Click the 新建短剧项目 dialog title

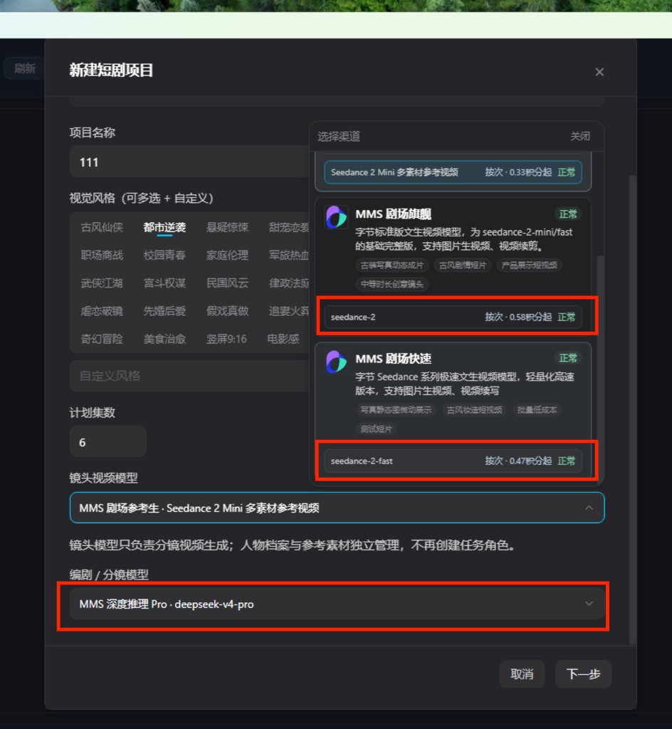(x=111, y=70)
